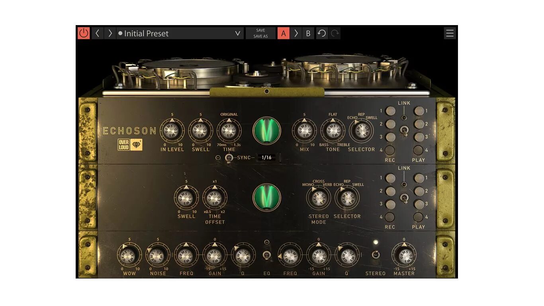The image size is (544, 306).
Task: Select the B comparison slot
Action: point(308,33)
